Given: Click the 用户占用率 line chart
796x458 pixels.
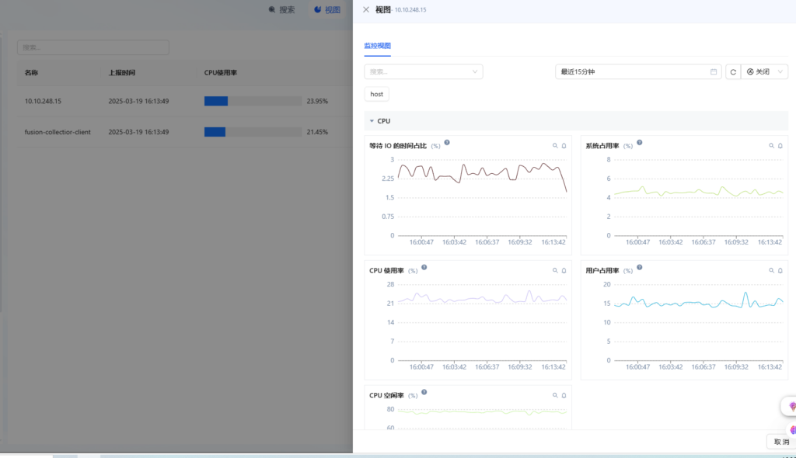Looking at the screenshot, I should (699, 323).
